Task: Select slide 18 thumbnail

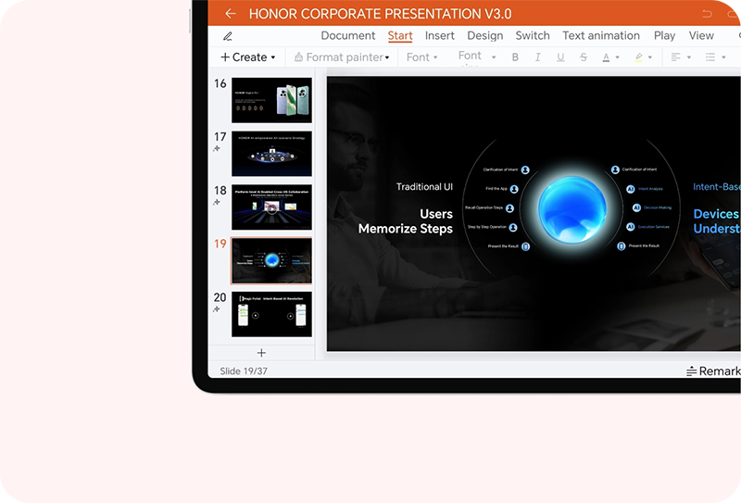Action: point(271,207)
